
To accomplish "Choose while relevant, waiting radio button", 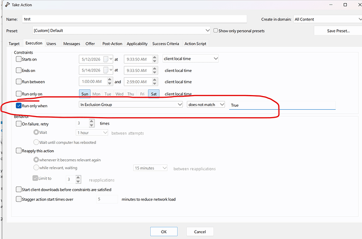I will [36, 168].
